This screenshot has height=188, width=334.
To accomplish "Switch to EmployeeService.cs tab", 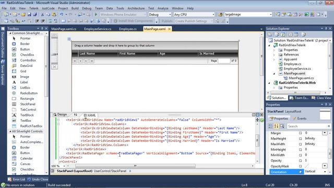I will (x=98, y=29).
